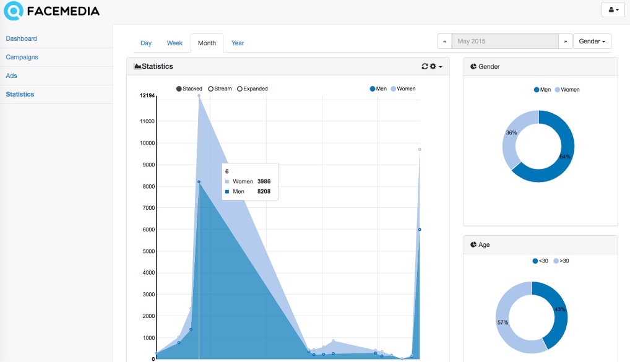Go to previous month with « button
Viewport: 630px width, 362px height.
pos(444,41)
